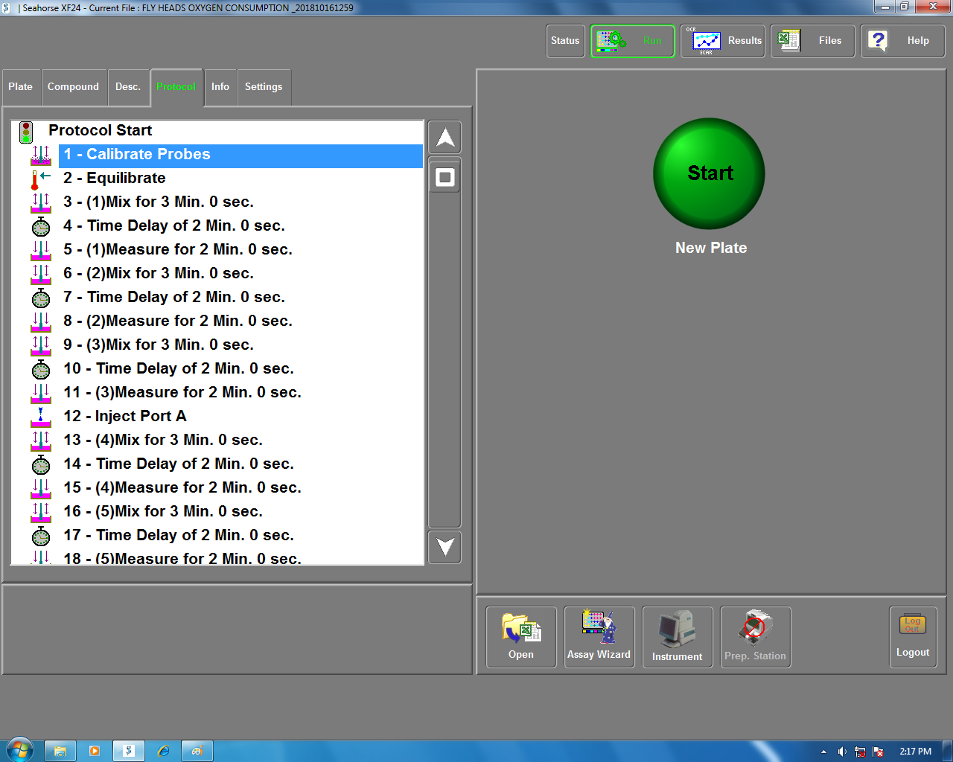
Task: Click the mix icon for step 3
Action: click(41, 202)
